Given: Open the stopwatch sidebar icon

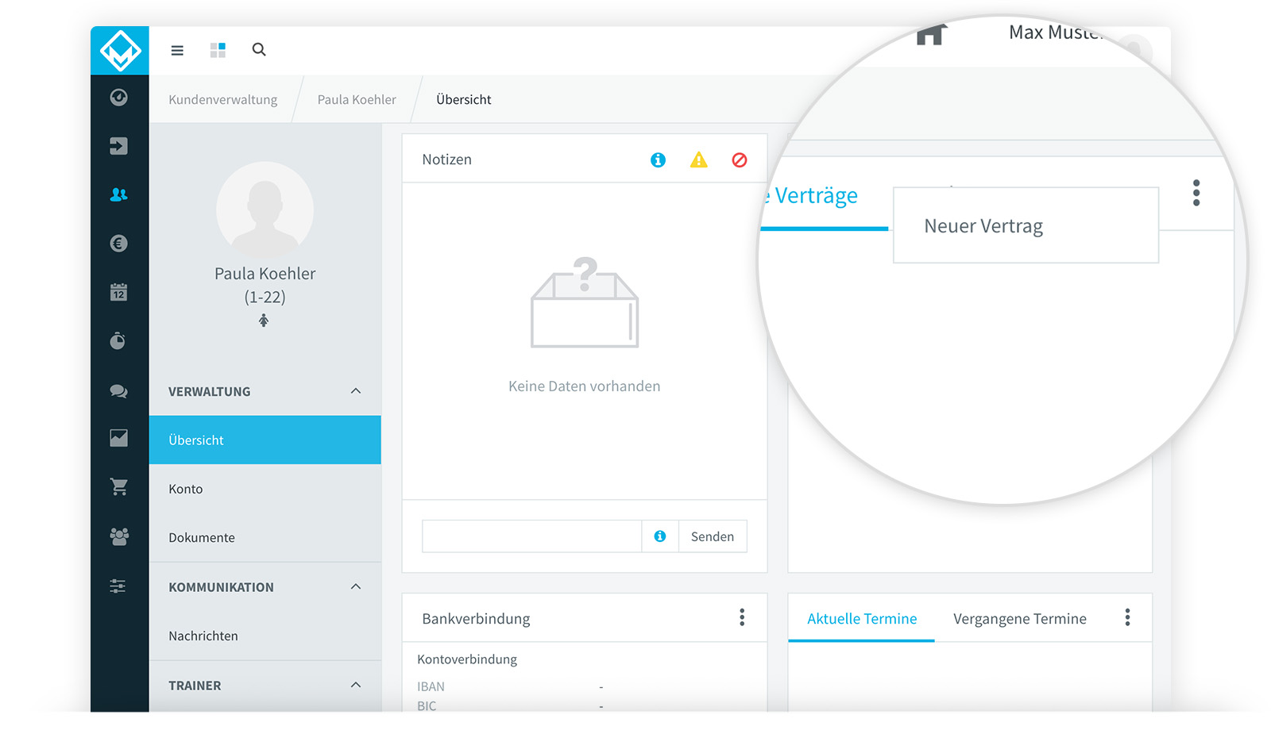Looking at the screenshot, I should (118, 341).
